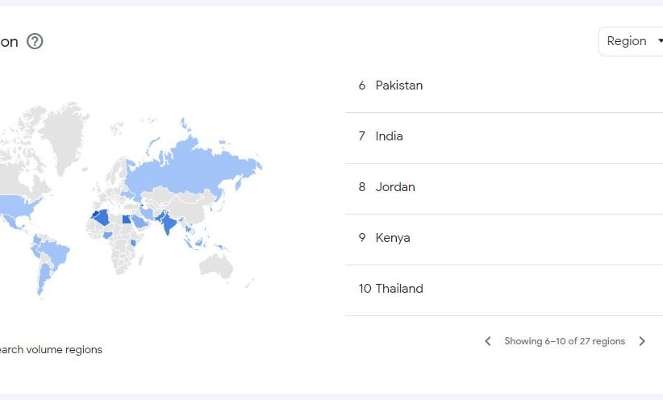Click India on the world map

169,223
